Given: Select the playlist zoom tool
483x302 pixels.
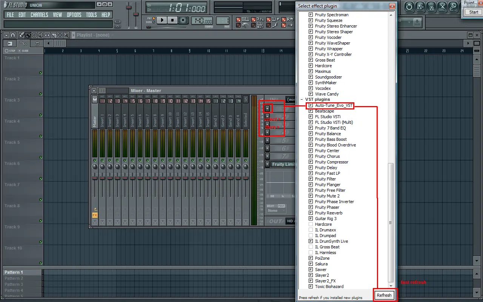Looking at the screenshot, I should click(x=66, y=35).
